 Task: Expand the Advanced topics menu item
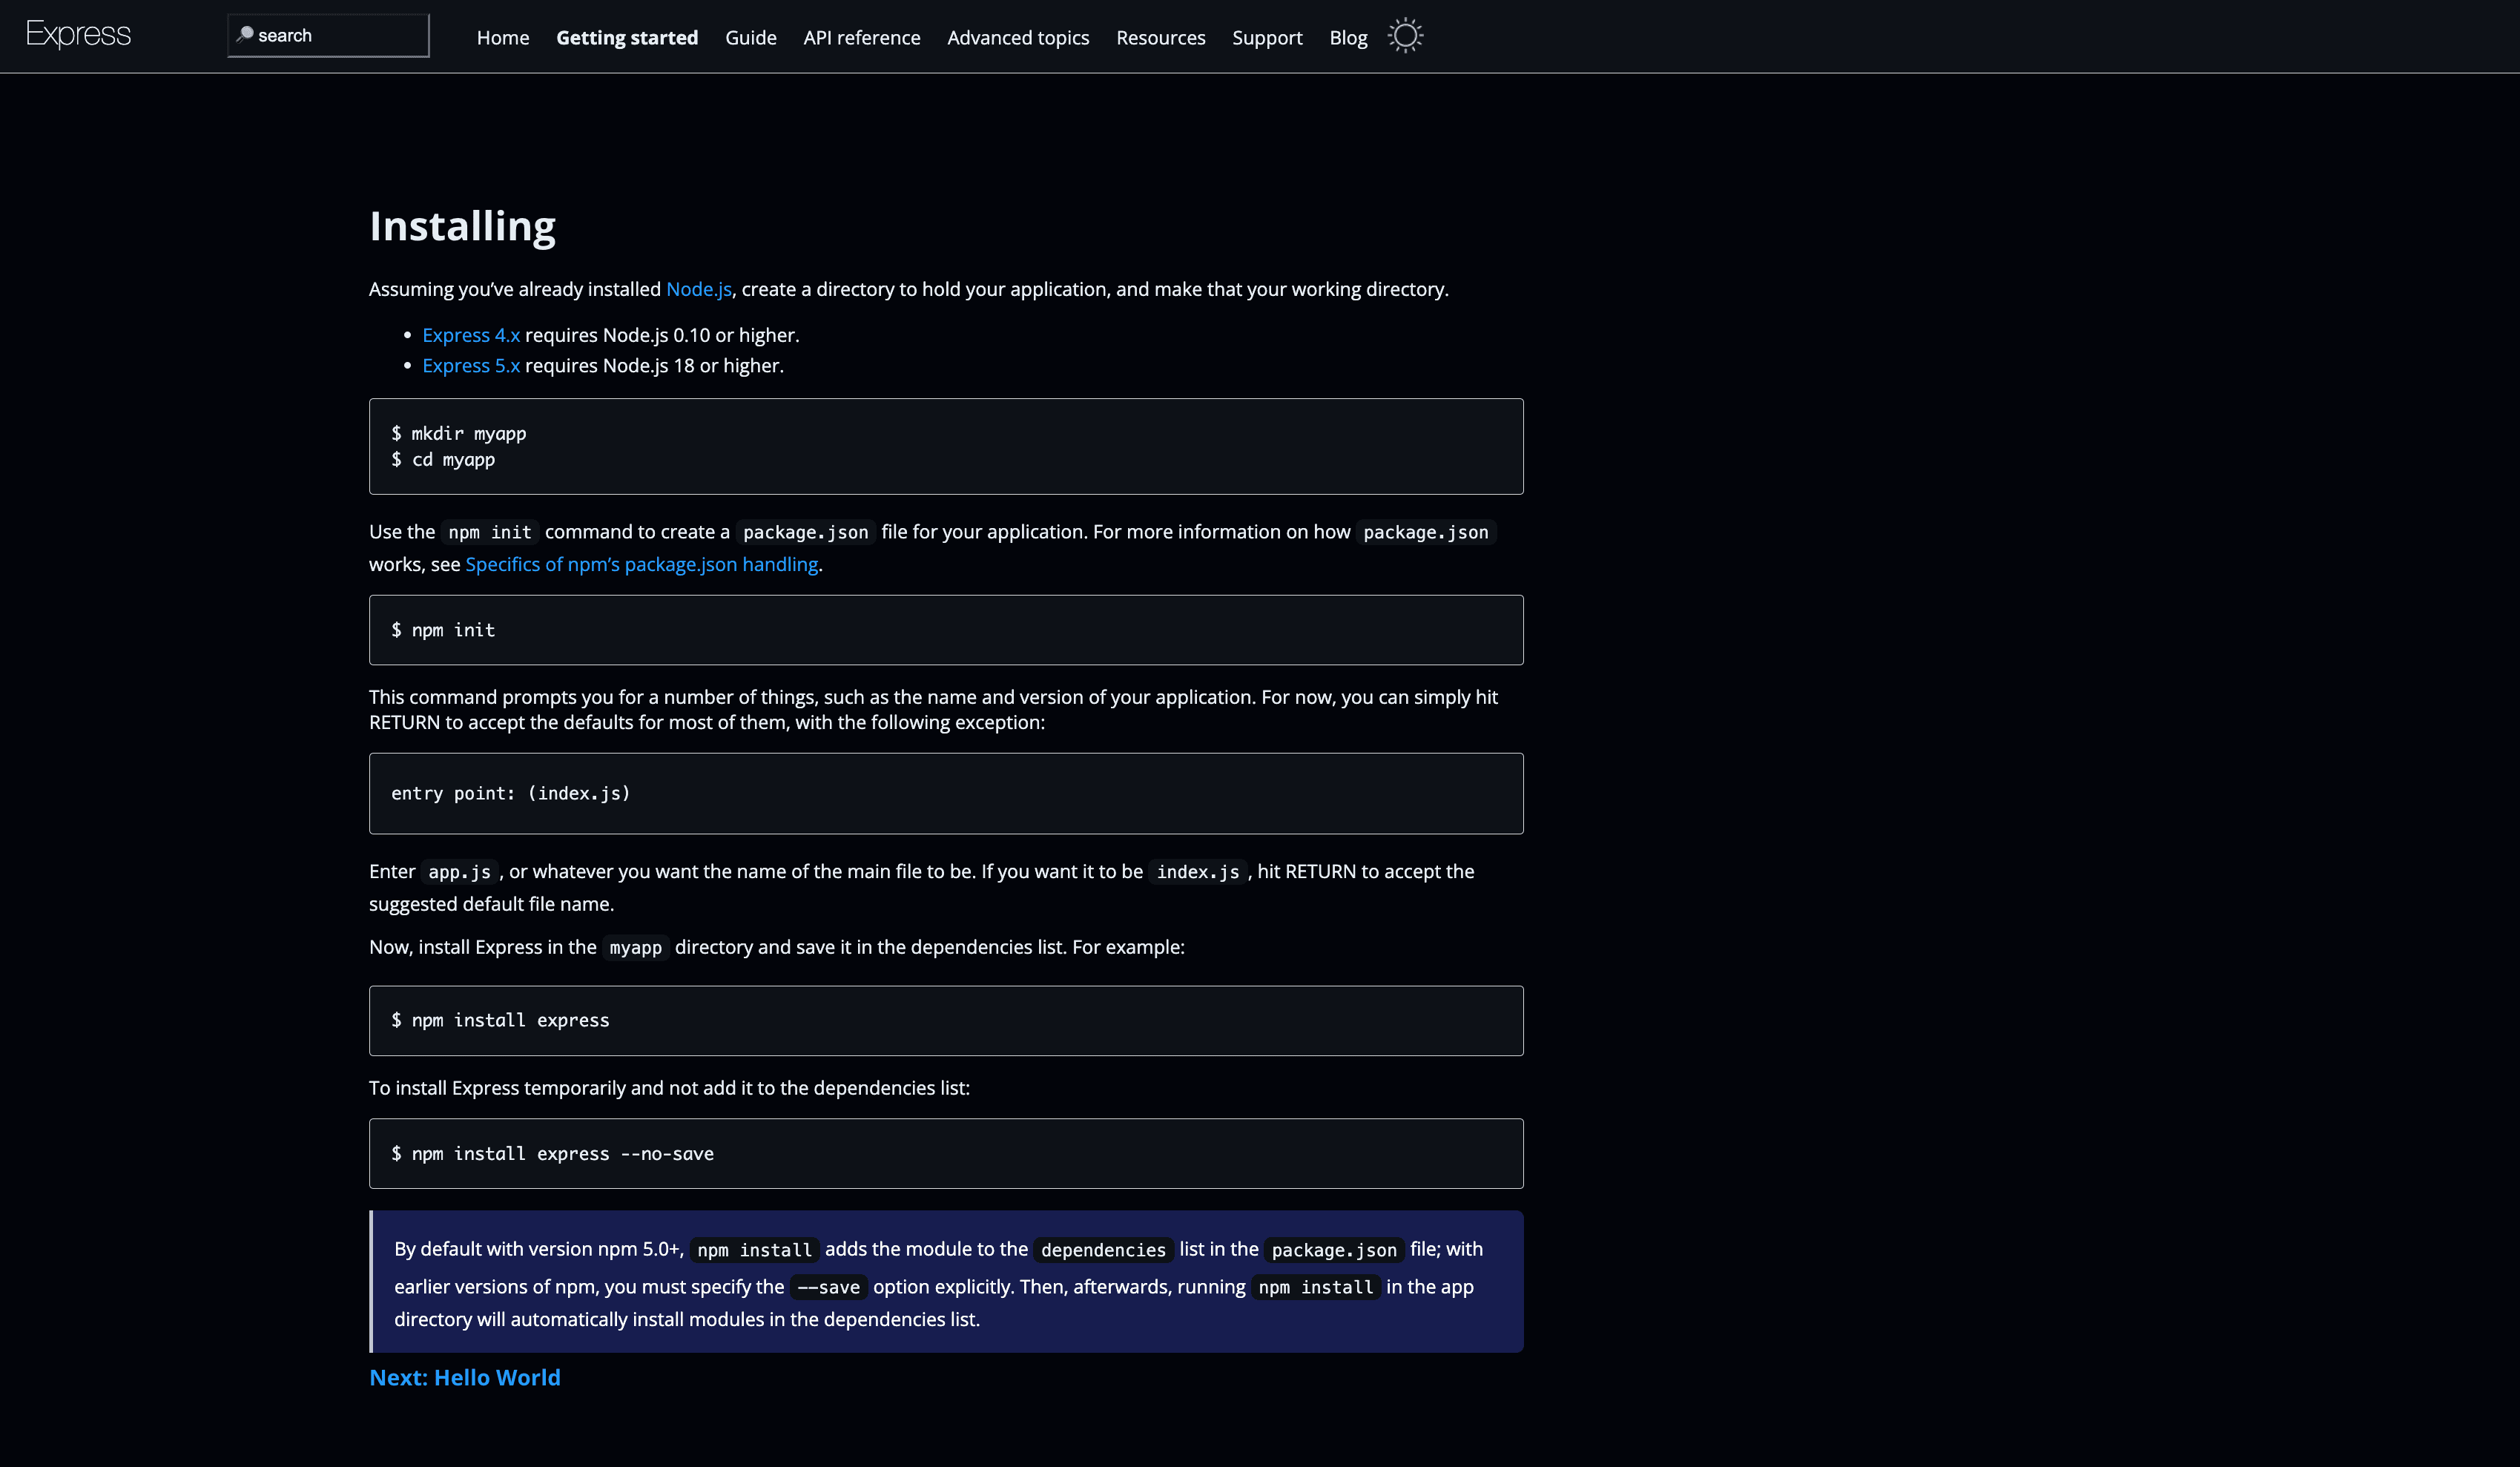[1018, 36]
